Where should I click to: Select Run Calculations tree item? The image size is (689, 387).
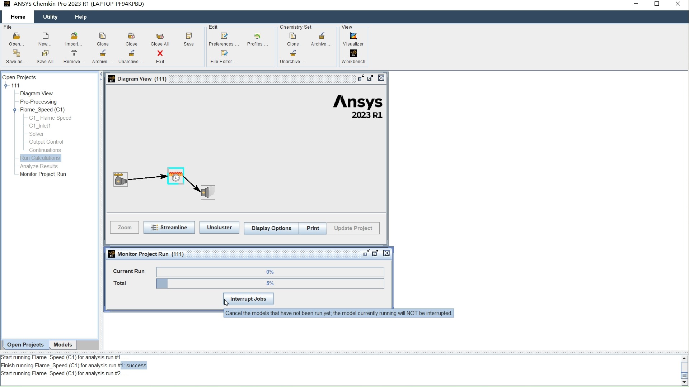[x=40, y=158]
